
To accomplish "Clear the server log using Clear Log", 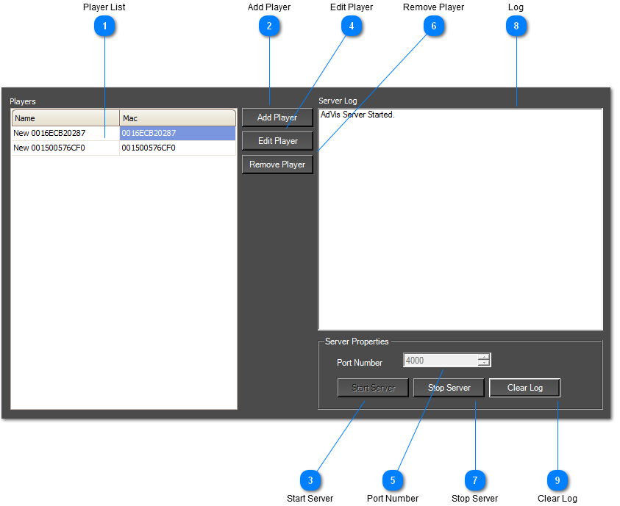I will tap(524, 388).
